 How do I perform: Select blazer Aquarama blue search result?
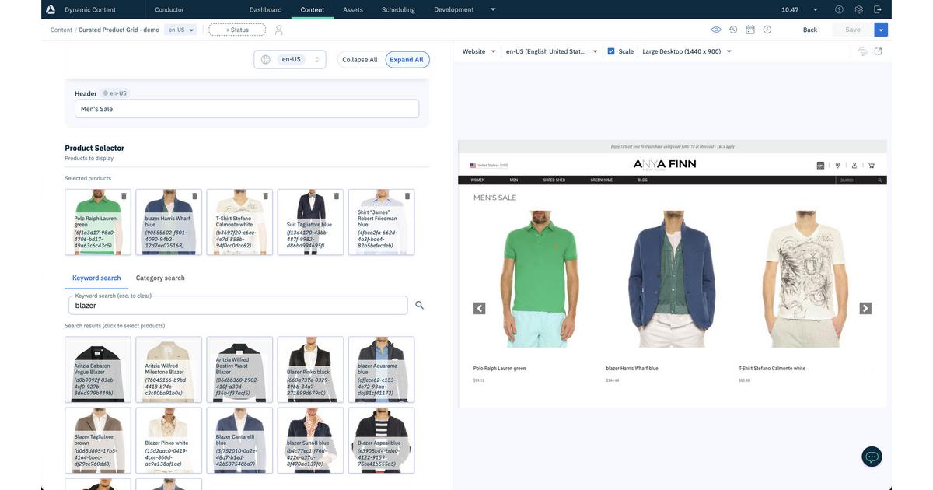pos(381,369)
